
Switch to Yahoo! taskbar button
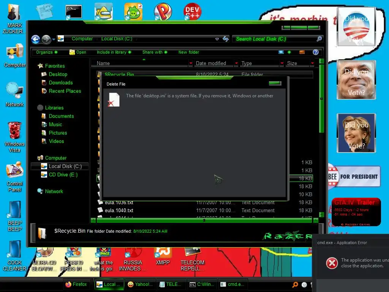140,284
